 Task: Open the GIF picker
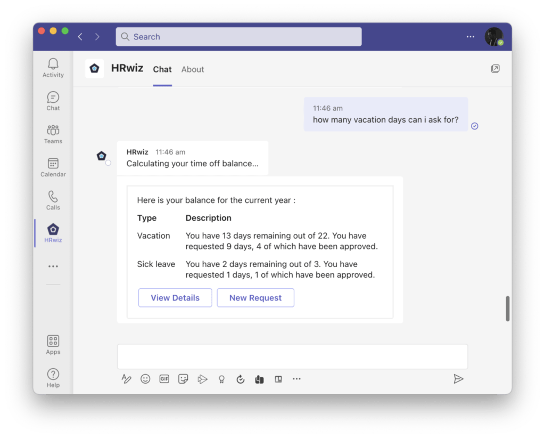click(x=164, y=379)
